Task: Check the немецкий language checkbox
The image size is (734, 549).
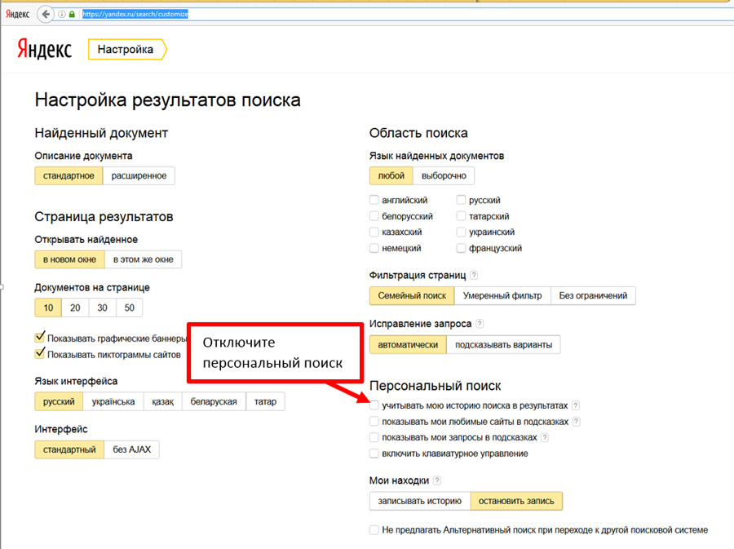Action: tap(374, 248)
